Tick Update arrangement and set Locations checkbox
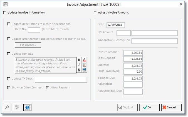The width and height of the screenshot is (188, 117). [x=9, y=39]
